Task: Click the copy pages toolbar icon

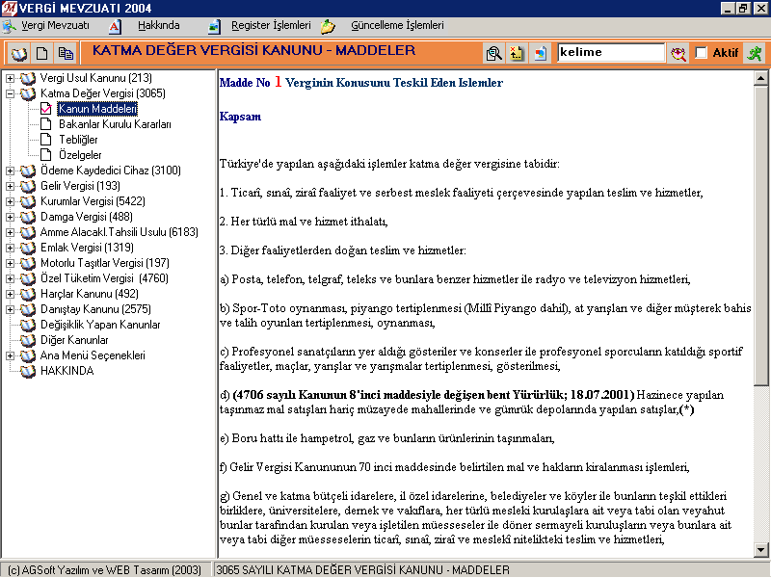Action: pos(66,53)
